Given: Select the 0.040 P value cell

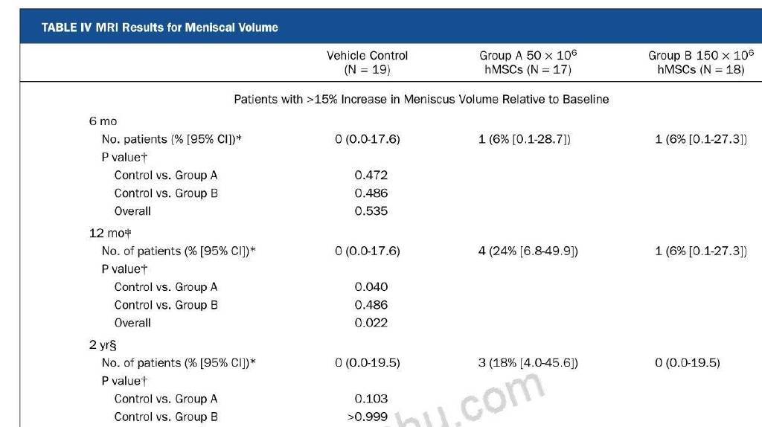Looking at the screenshot, I should (x=371, y=286).
